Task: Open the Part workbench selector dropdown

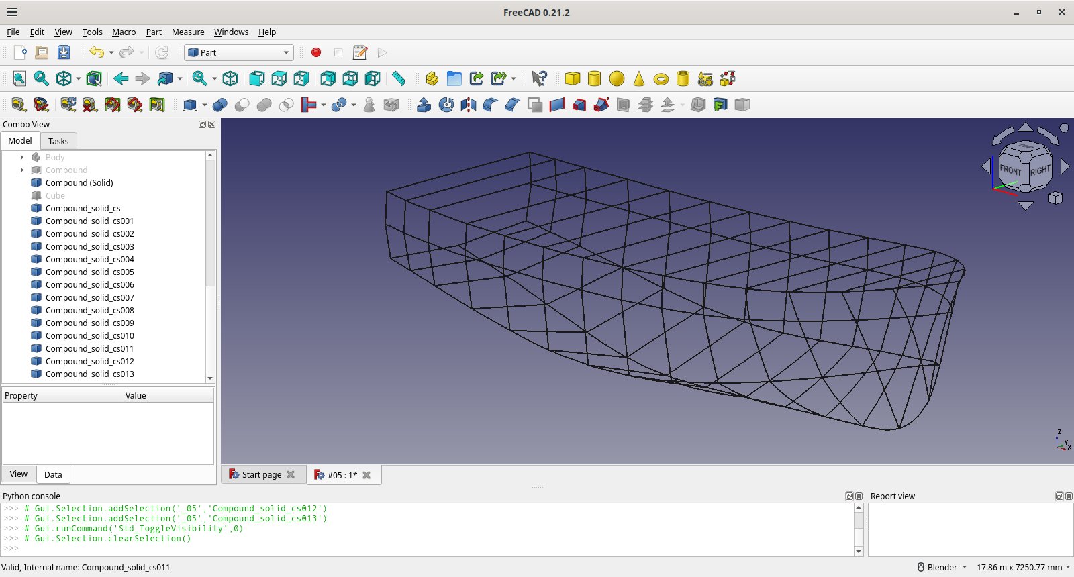Action: coord(239,52)
